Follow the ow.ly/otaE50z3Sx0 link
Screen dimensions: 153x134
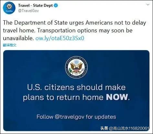click(60, 38)
